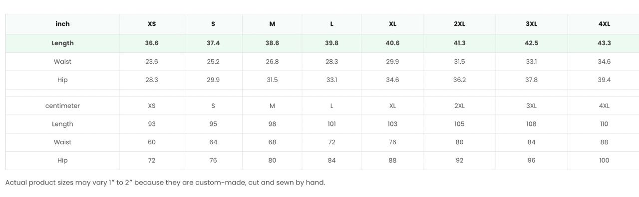Click centimeter Waist value 76

[x=392, y=142]
